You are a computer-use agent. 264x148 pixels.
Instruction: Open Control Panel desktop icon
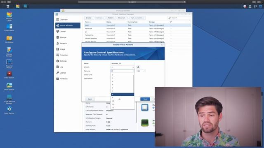9,28
